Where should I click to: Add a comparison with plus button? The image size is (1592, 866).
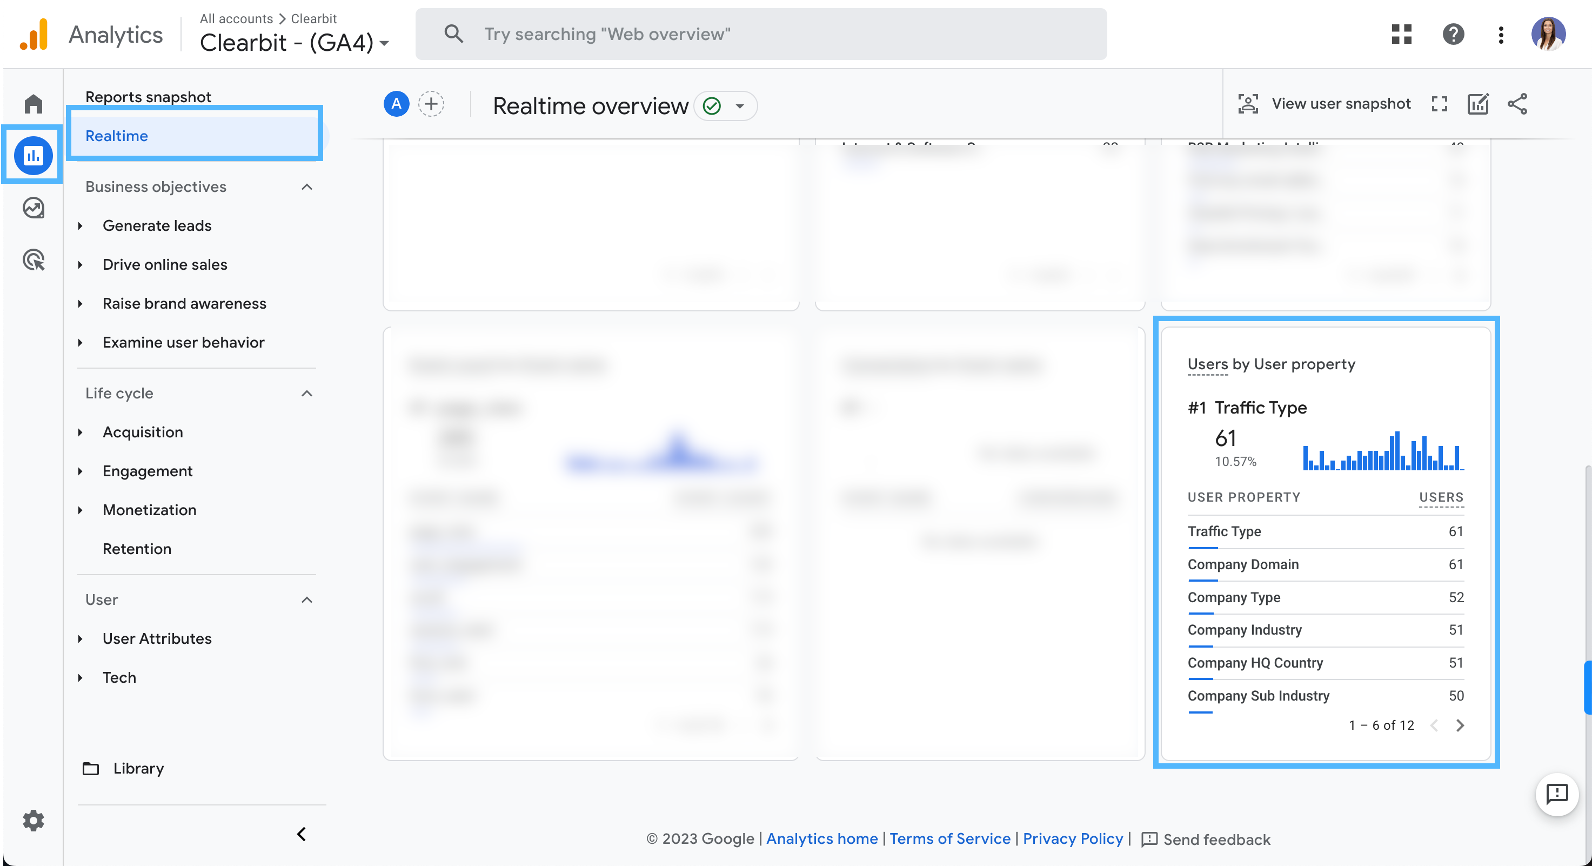pos(431,104)
